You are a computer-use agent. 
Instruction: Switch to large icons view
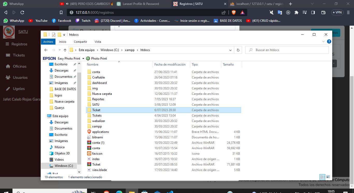[x=328, y=177]
